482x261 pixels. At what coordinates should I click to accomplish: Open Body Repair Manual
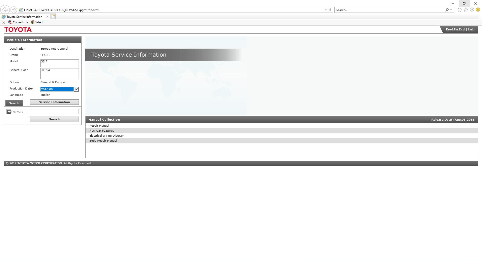coord(103,141)
